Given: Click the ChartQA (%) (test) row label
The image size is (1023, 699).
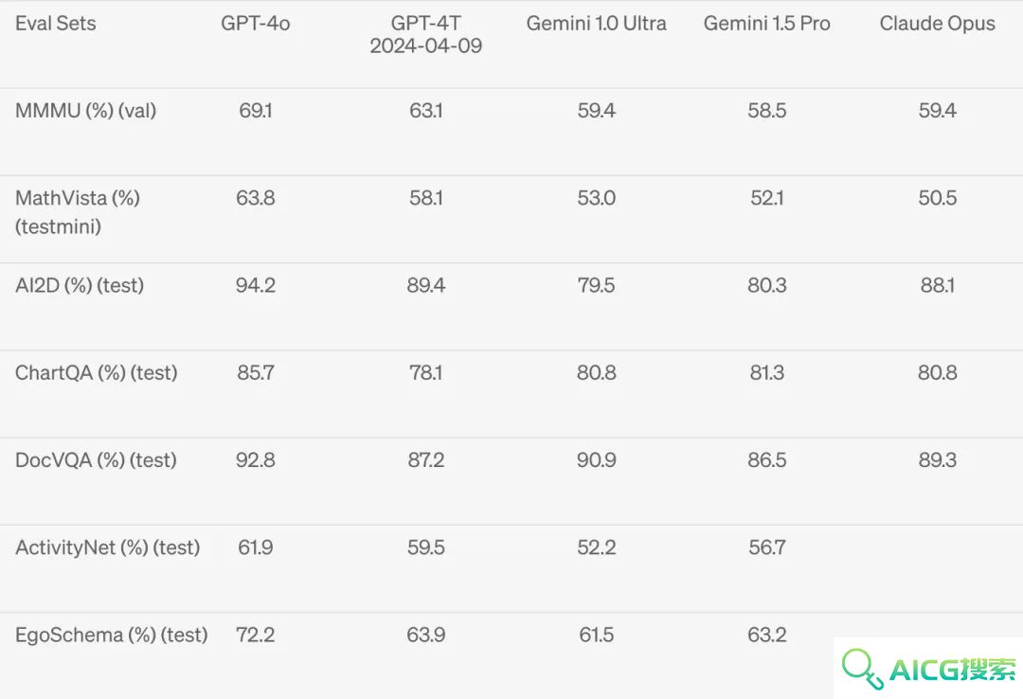Looking at the screenshot, I should point(96,372).
